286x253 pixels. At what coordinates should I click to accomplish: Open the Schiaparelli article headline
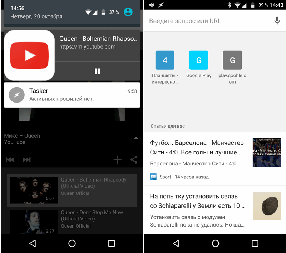pyautogui.click(x=198, y=201)
